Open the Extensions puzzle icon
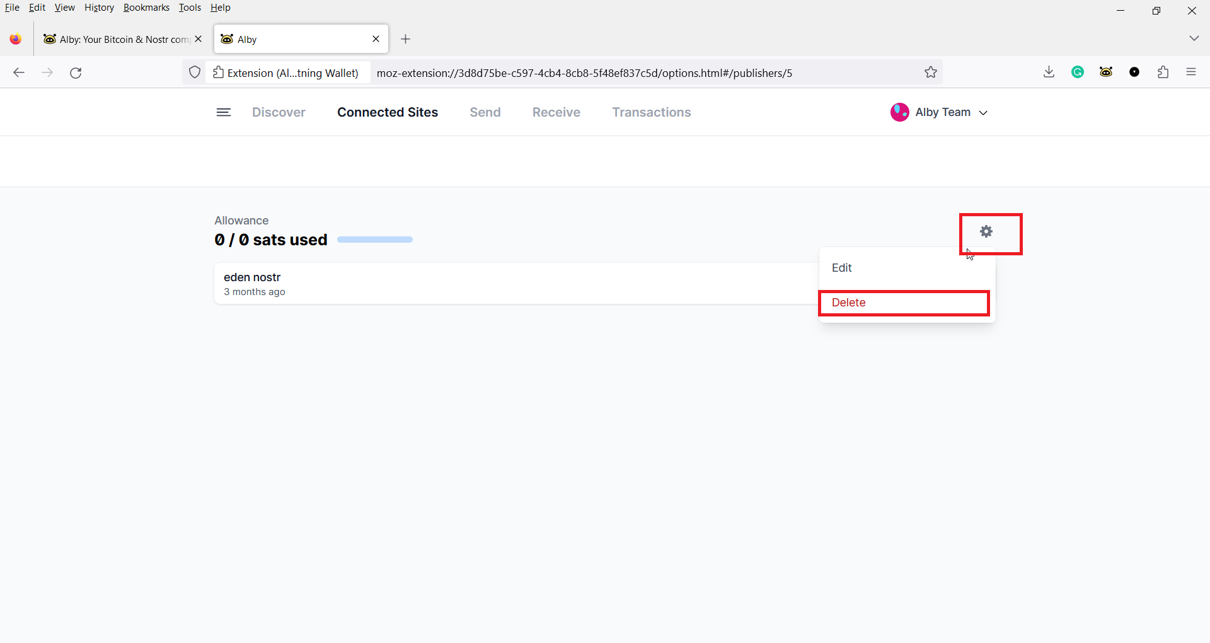The width and height of the screenshot is (1210, 643). click(x=1163, y=72)
